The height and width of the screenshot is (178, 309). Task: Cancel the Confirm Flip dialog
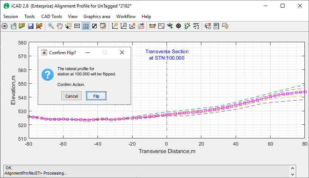pyautogui.click(x=71, y=96)
